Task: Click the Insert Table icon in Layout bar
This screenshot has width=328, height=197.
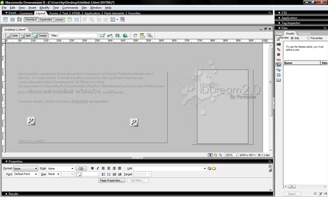Action: tap(6, 19)
